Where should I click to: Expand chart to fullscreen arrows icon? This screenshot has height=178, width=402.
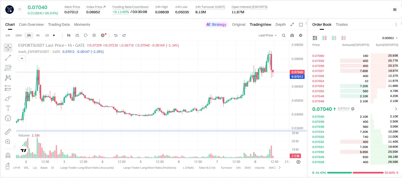(x=292, y=24)
